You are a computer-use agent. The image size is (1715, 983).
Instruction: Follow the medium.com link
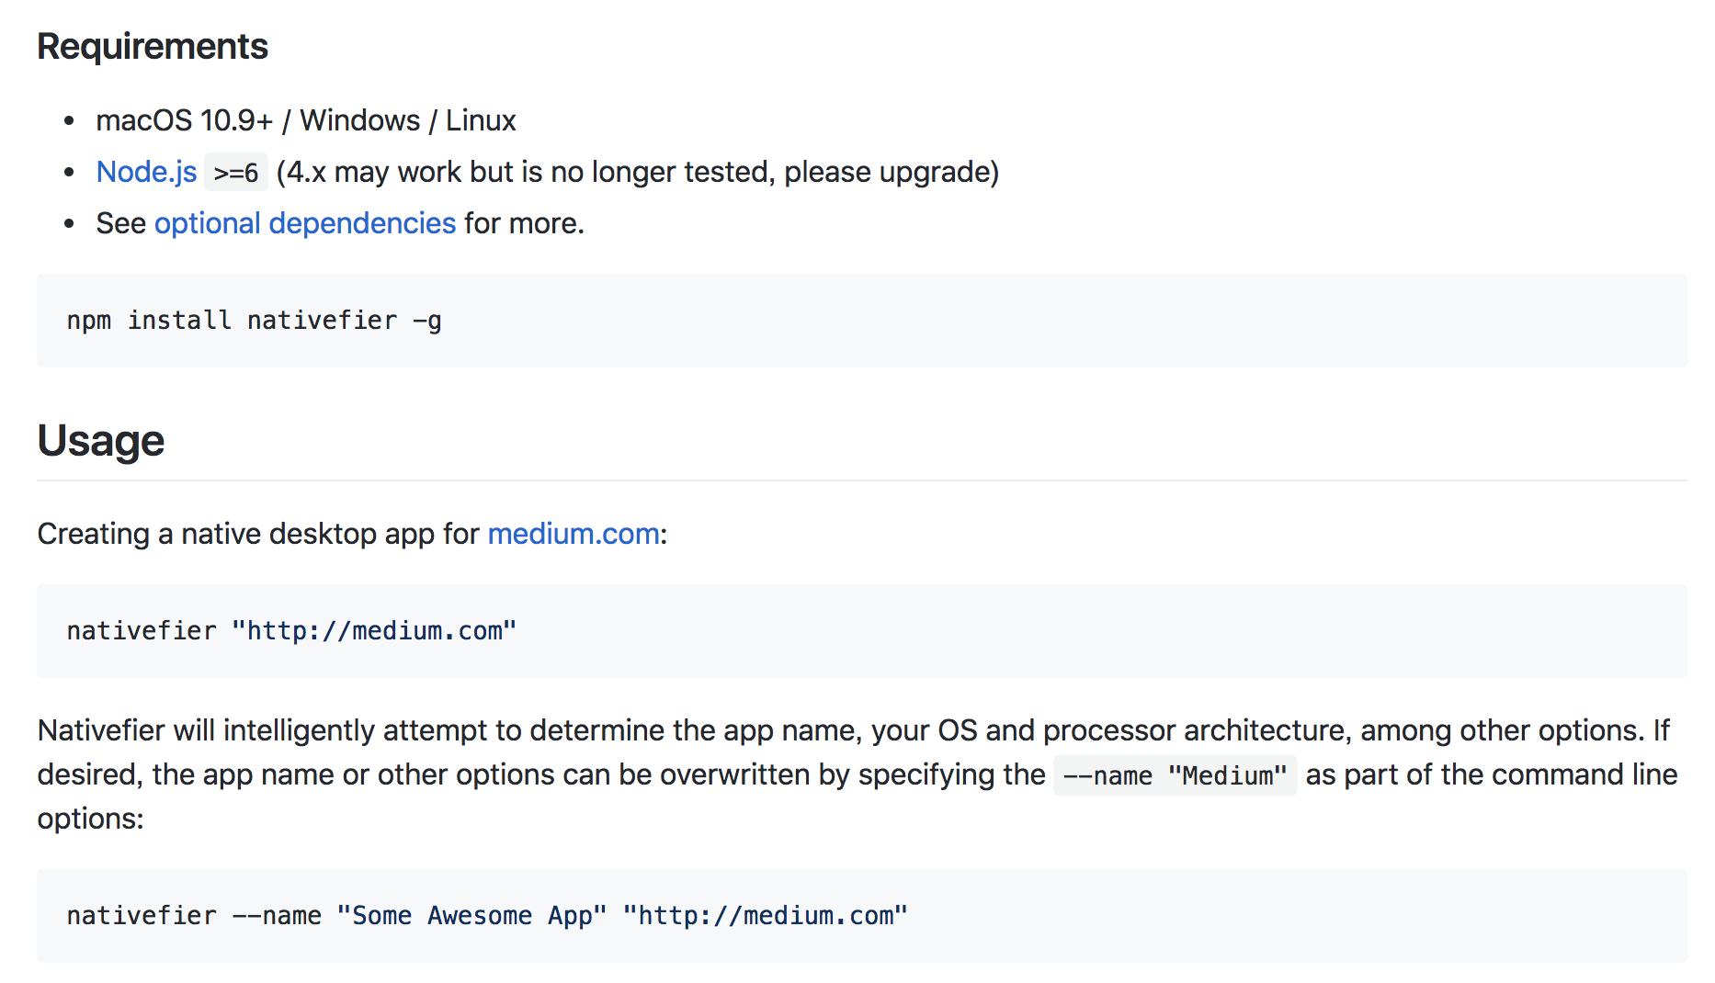coord(574,534)
